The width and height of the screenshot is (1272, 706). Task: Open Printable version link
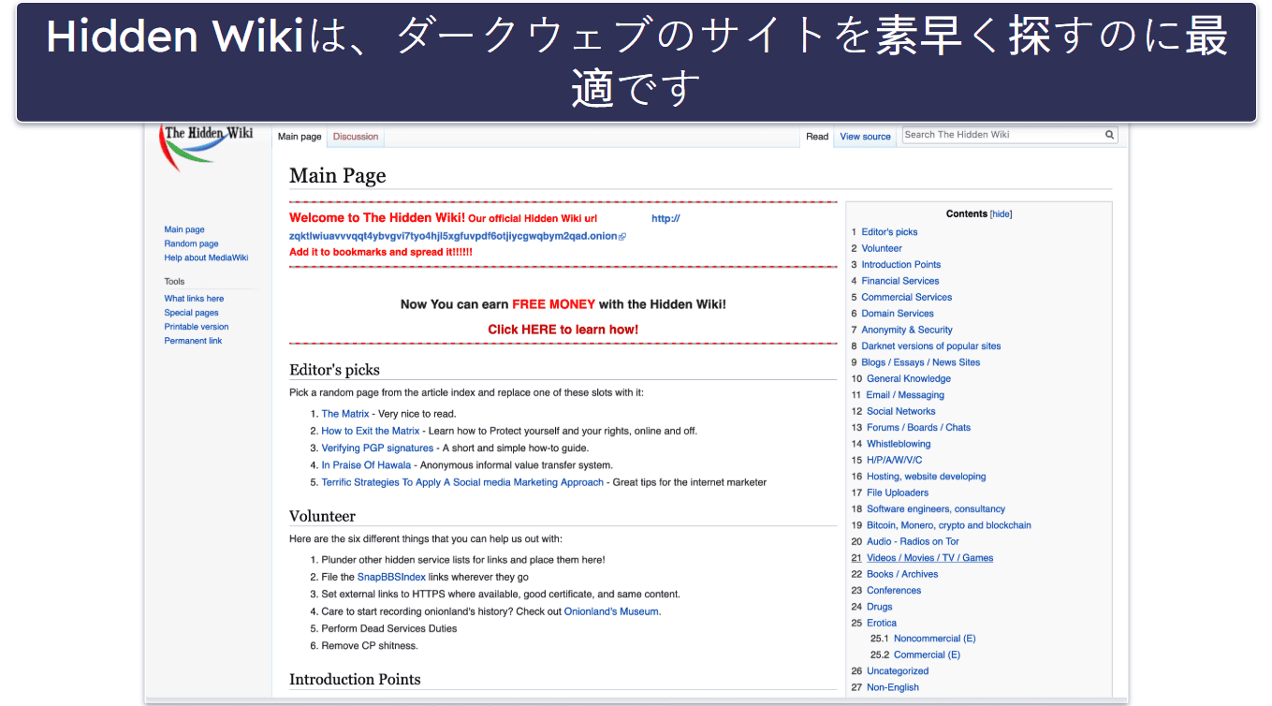(x=197, y=327)
